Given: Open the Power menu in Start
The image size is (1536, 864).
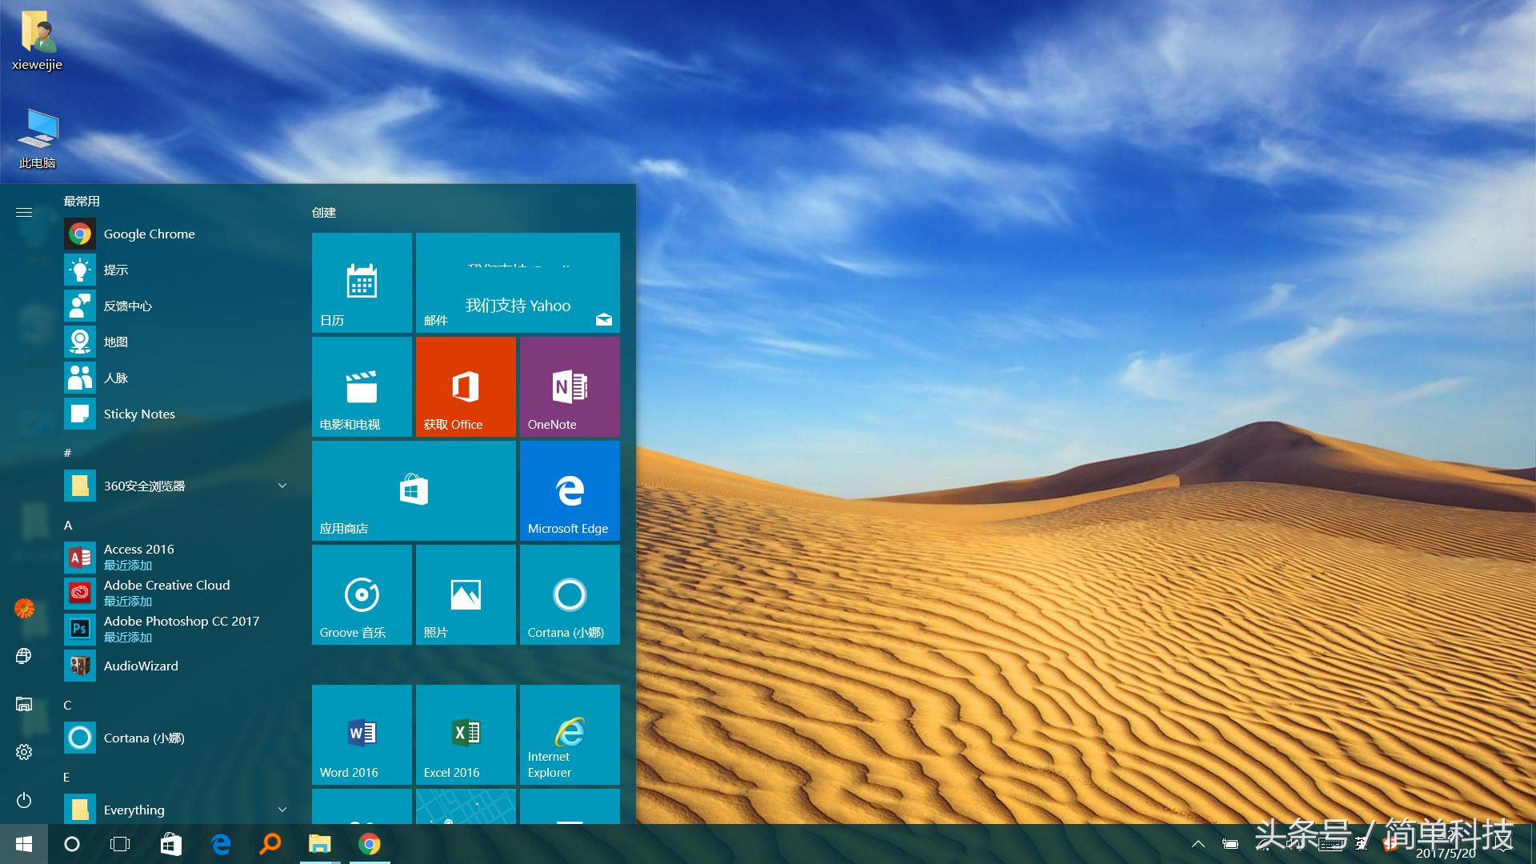Looking at the screenshot, I should click(24, 801).
